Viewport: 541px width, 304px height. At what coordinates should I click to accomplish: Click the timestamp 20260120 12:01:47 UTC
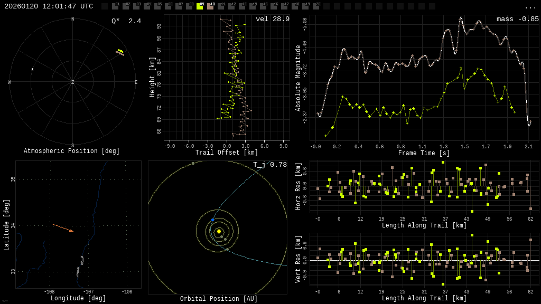pyautogui.click(x=49, y=6)
